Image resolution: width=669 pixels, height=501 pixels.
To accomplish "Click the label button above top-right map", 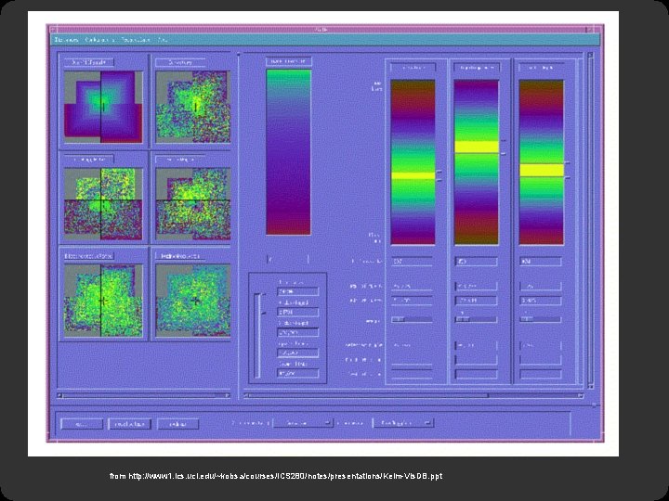I will (180, 62).
